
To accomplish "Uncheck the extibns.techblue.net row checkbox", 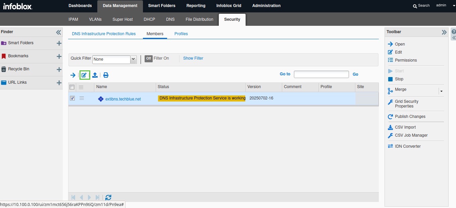I will [x=72, y=98].
